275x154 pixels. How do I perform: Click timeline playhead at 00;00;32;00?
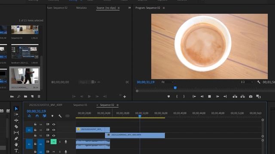click(140, 116)
